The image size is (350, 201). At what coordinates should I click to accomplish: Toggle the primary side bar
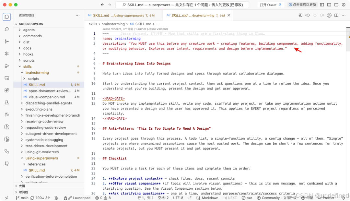click(x=322, y=5)
